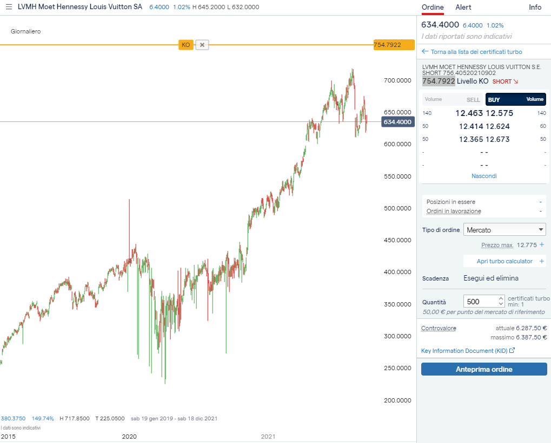Expand turbo calculator with its plus icon
This screenshot has width=551, height=443.
(x=542, y=261)
